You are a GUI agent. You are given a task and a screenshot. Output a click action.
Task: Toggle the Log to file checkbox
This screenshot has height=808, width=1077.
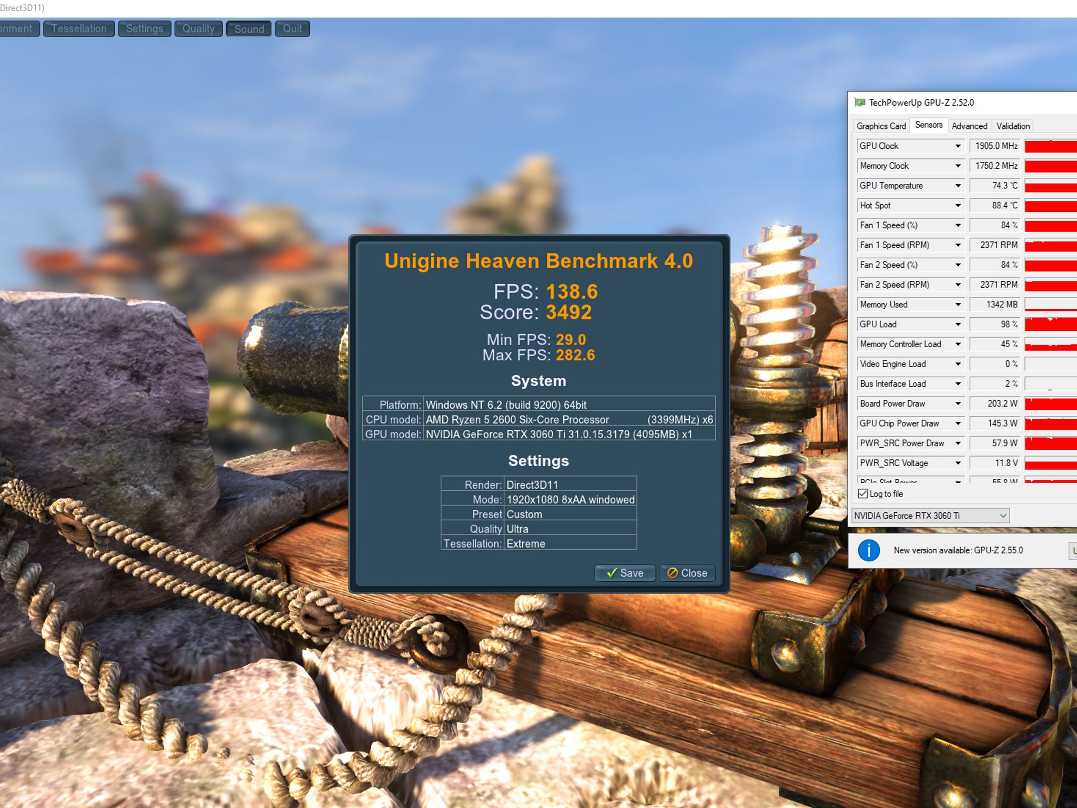tap(862, 493)
